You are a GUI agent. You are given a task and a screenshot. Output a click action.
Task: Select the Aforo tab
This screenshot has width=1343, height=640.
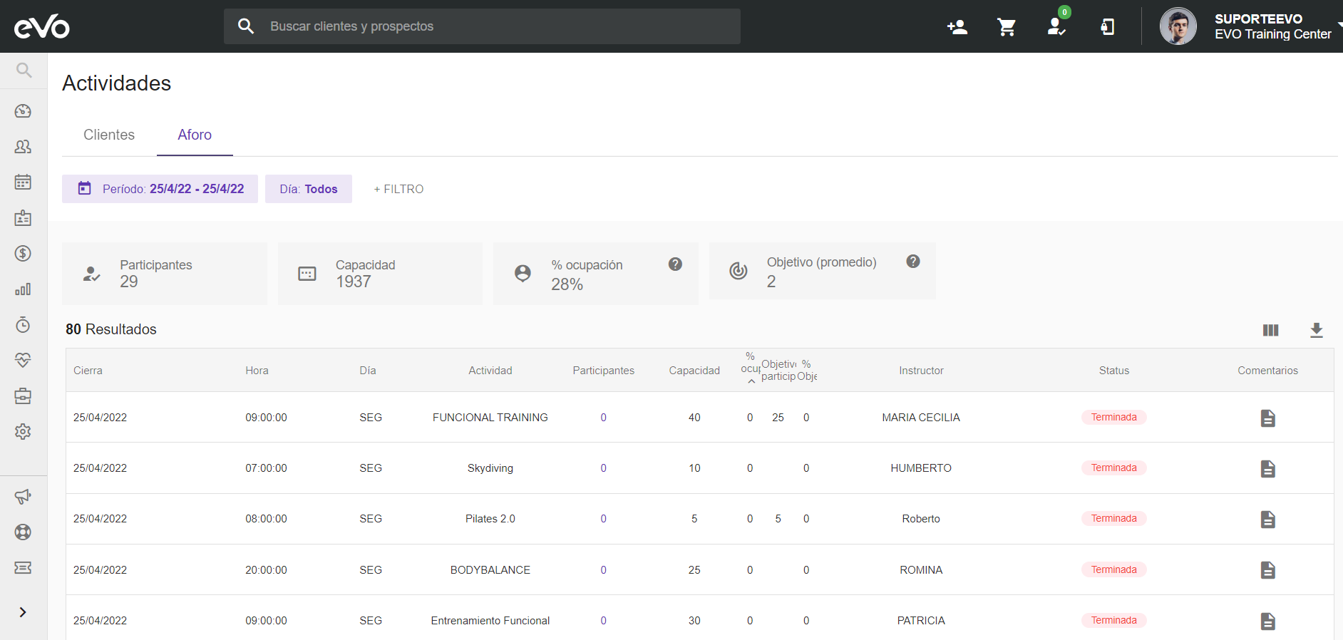coord(195,135)
